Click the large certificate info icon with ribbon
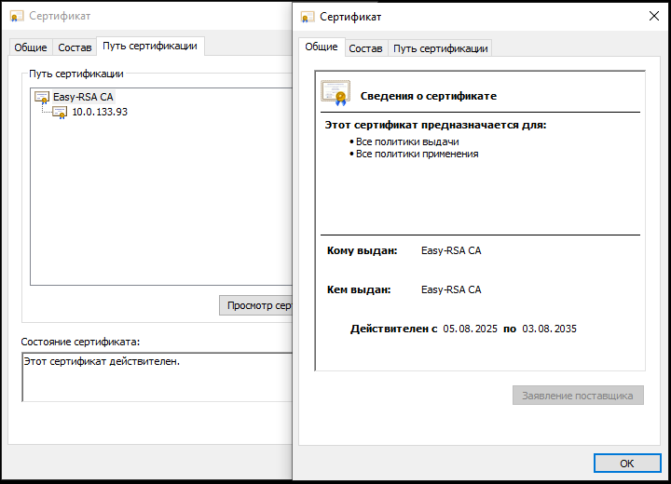671x484 pixels. tap(335, 93)
